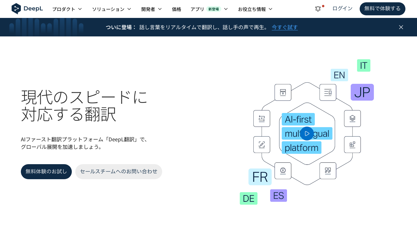Expand the 開発者 menu

click(x=152, y=9)
